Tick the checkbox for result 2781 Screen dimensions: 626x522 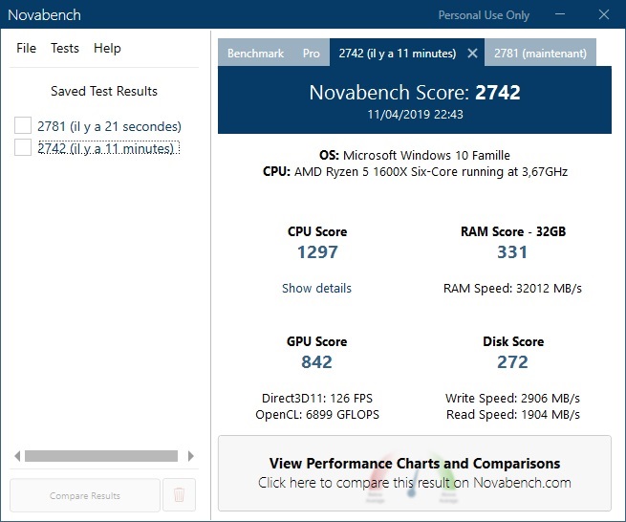[23, 126]
